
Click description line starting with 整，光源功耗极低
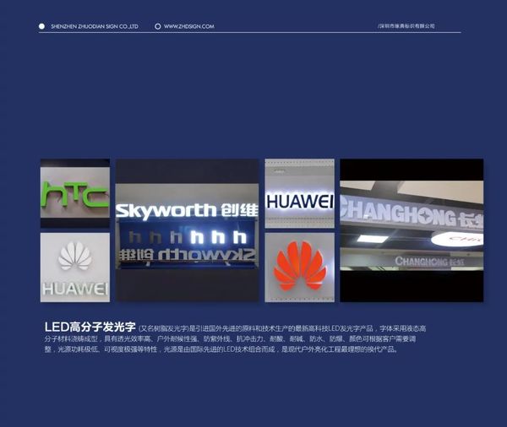pyautogui.click(x=221, y=349)
